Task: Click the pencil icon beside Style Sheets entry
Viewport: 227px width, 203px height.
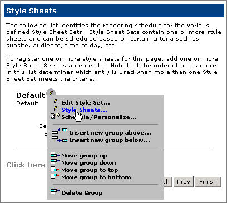Action: pos(55,109)
